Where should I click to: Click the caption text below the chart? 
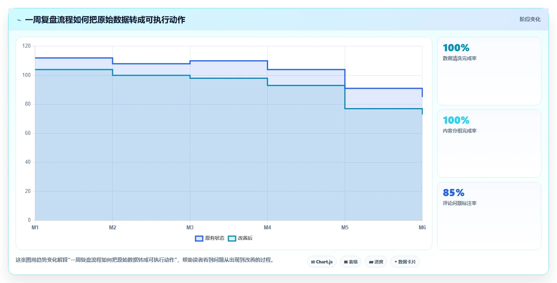click(145, 260)
